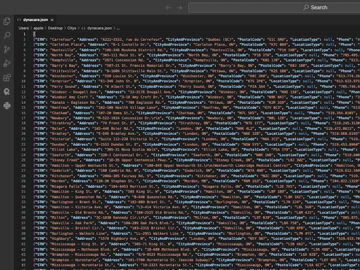
Task: Click "Huntsville" STN value on line 4
Action: (x=63, y=50)
